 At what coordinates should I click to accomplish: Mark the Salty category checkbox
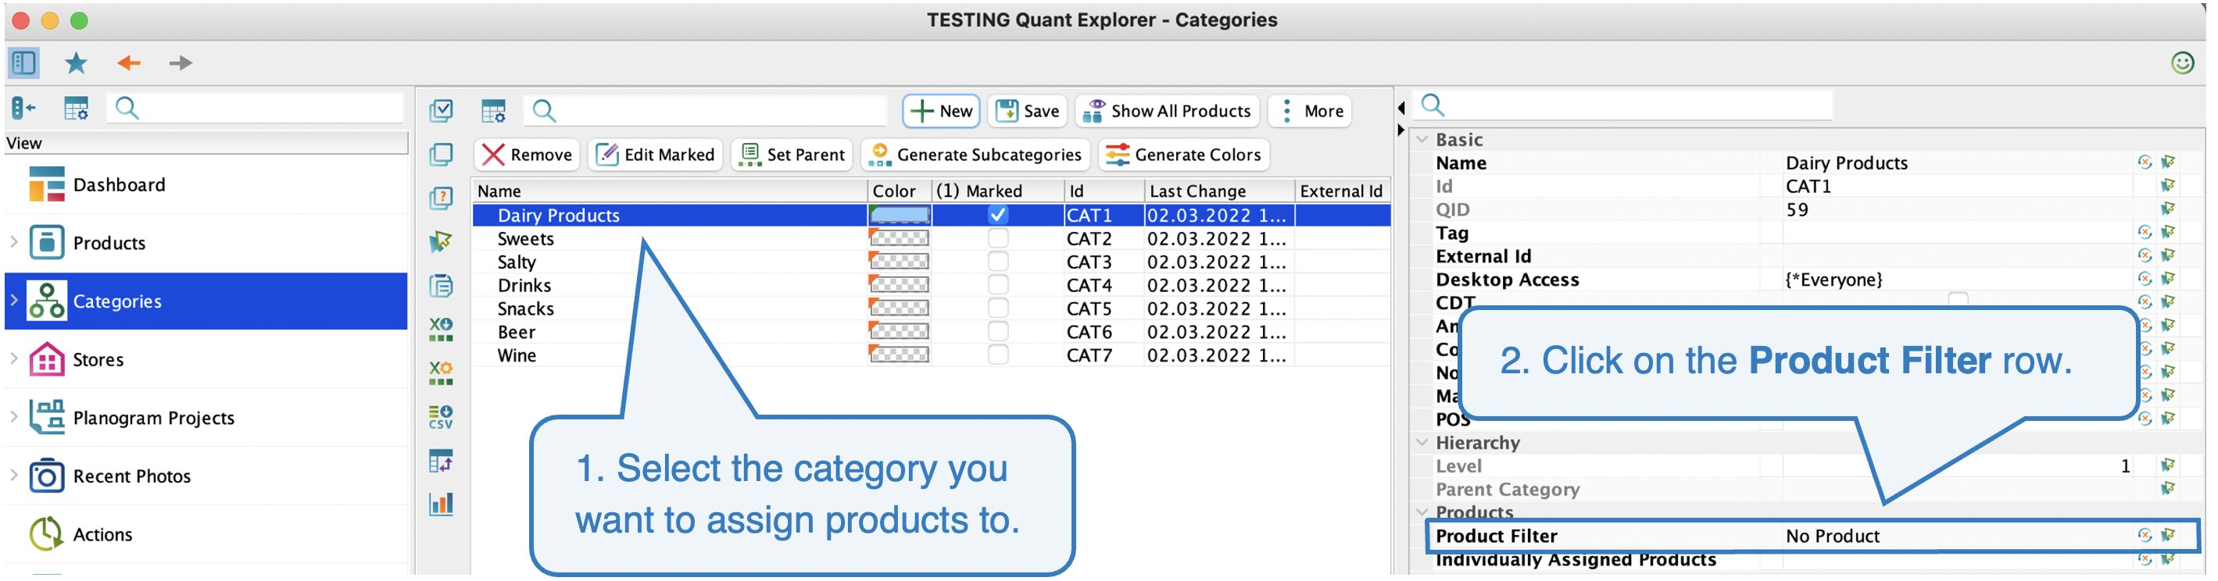tap(998, 262)
